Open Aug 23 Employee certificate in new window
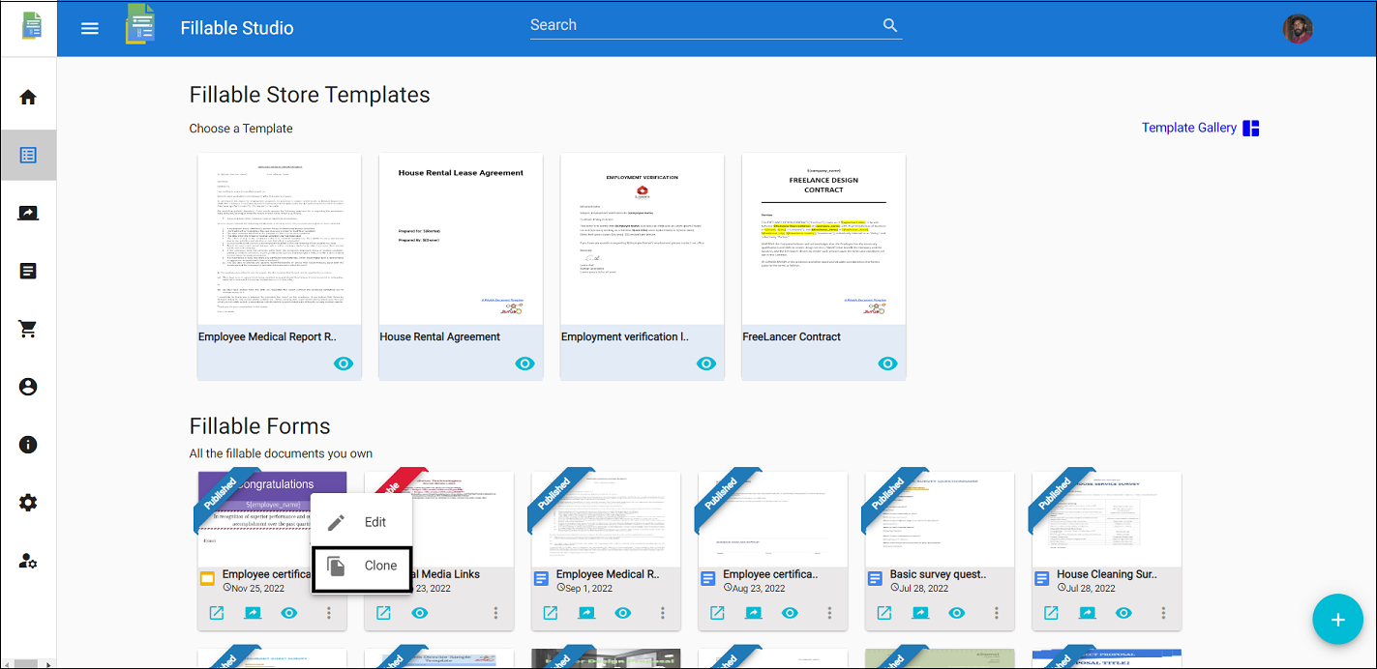Screen dimensions: 1377x669 pos(717,613)
